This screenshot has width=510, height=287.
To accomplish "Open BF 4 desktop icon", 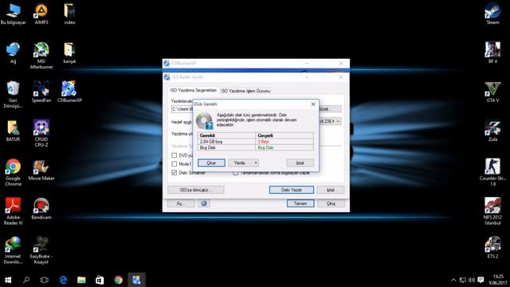I will point(492,53).
